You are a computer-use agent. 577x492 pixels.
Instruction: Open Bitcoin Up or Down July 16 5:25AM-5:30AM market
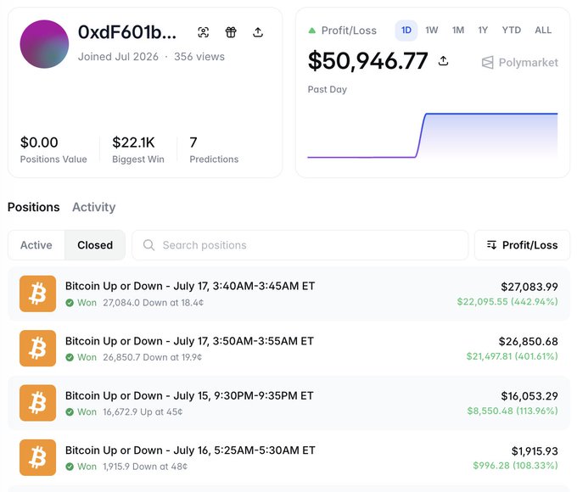[x=190, y=450]
